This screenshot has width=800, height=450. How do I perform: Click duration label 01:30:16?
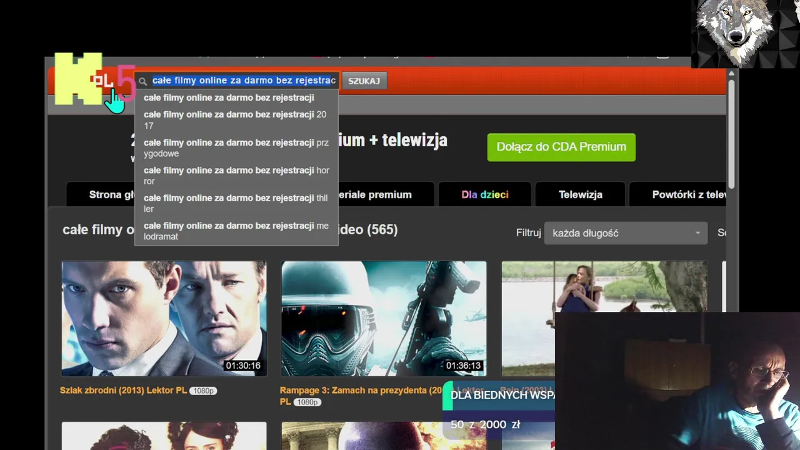243,366
